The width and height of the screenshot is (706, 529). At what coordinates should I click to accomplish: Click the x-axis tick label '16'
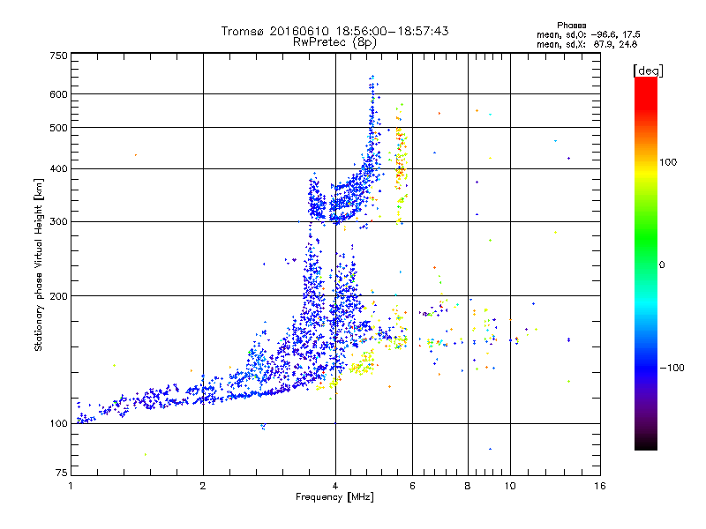pos(600,486)
